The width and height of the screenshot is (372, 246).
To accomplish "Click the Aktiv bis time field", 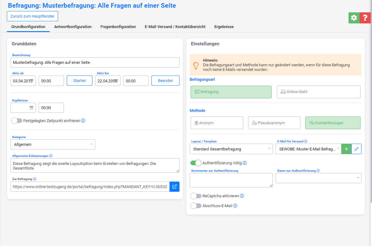I will point(136,81).
